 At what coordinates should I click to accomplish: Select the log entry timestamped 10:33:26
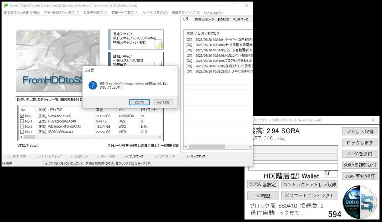(x=219, y=72)
